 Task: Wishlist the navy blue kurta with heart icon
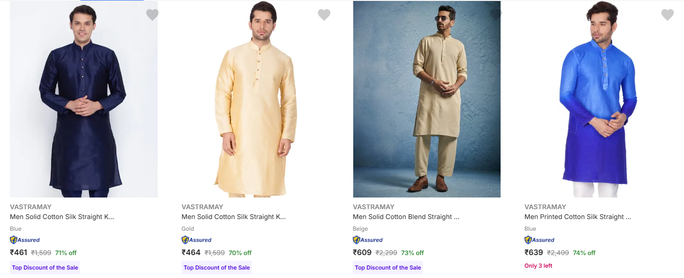pyautogui.click(x=152, y=15)
